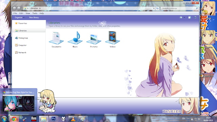
Task: Open the Documents library icon
Action: coord(56,39)
